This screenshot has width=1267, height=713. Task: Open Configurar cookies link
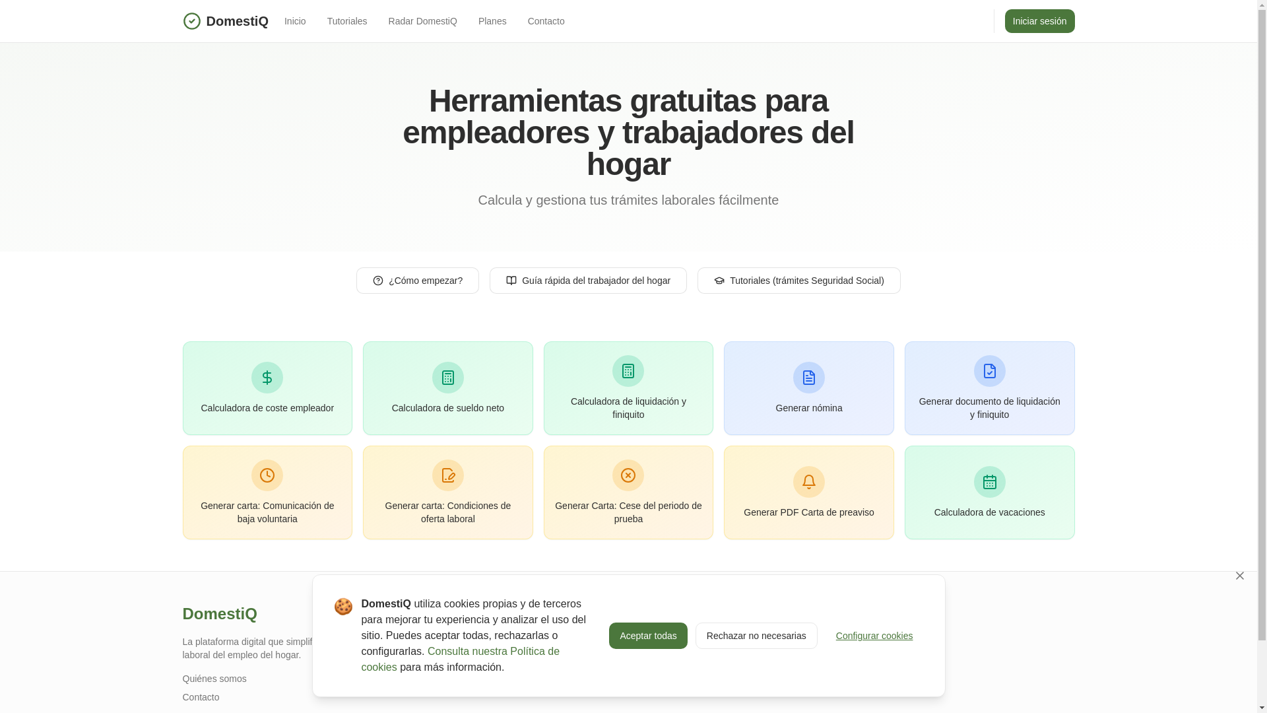pyautogui.click(x=874, y=636)
